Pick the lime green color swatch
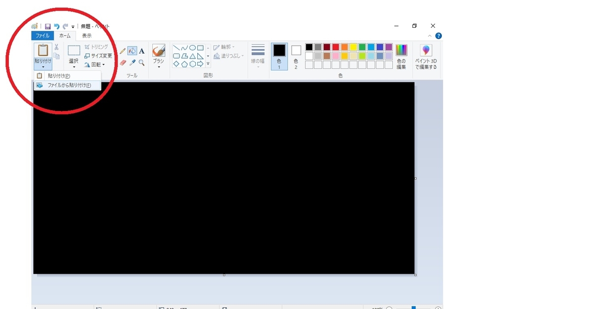 (x=362, y=56)
